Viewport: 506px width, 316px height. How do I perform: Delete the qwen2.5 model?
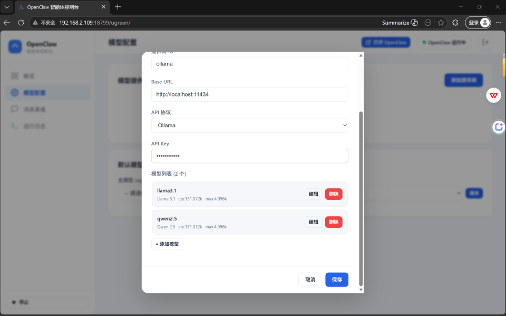[x=334, y=222]
